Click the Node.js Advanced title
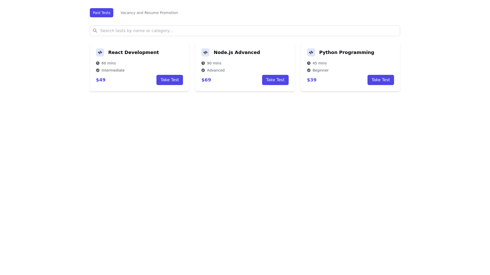The image size is (490, 275). (237, 52)
